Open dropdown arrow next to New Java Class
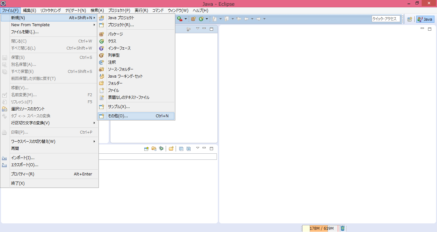 pyautogui.click(x=207, y=19)
